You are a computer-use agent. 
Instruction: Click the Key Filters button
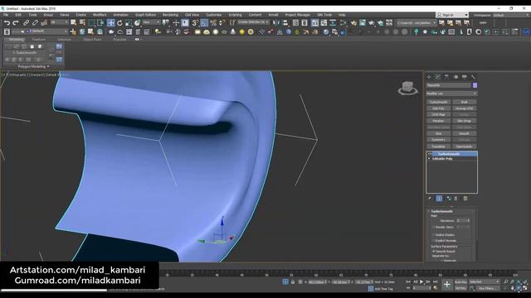pyautogui.click(x=488, y=288)
